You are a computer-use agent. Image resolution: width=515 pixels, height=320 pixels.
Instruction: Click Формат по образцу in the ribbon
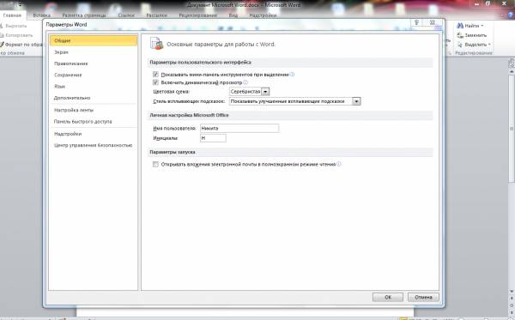(21, 45)
